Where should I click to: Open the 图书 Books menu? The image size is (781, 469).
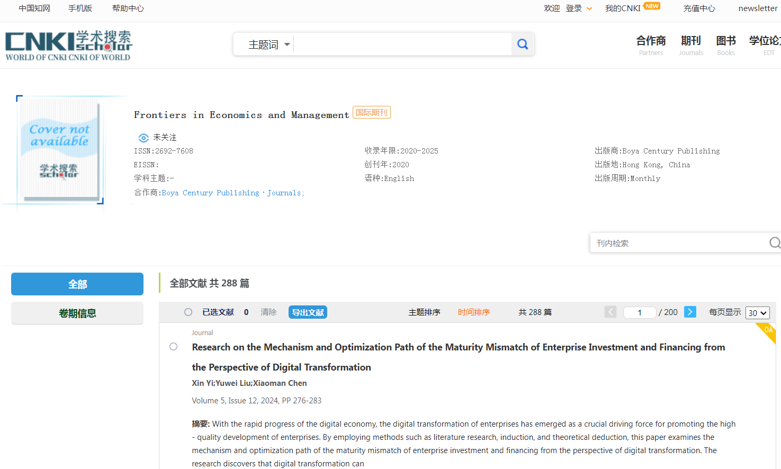(x=726, y=45)
